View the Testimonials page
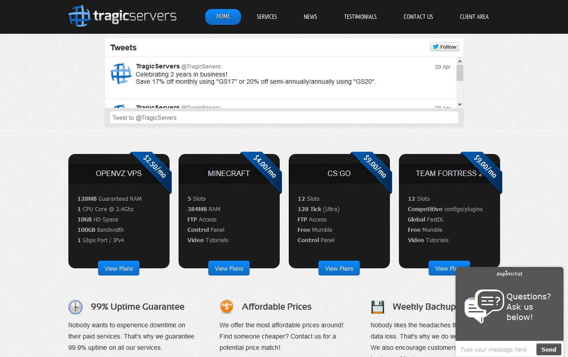The width and height of the screenshot is (568, 357). (360, 17)
